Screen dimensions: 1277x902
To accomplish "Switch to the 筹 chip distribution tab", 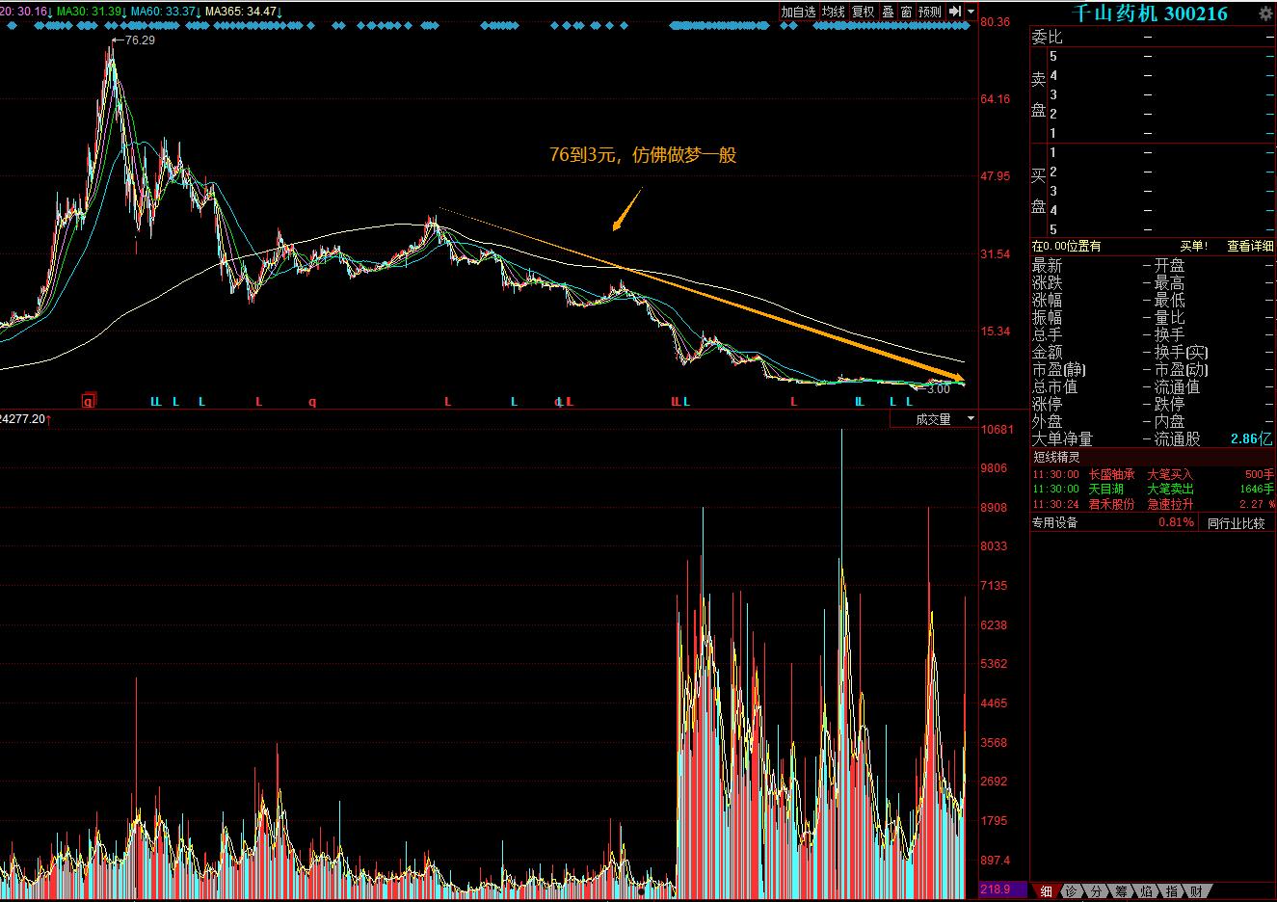I will pyautogui.click(x=1121, y=891).
